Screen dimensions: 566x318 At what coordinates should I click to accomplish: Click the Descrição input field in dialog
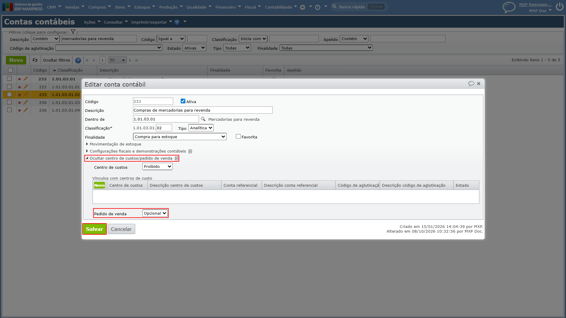pos(203,110)
